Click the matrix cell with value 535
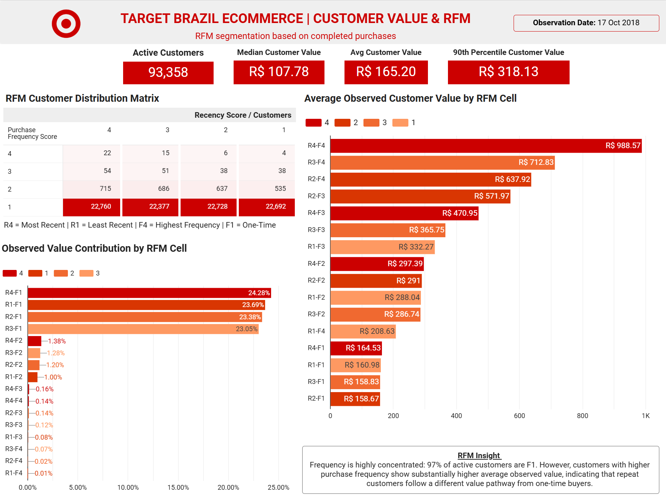This screenshot has height=502, width=666. [267, 189]
